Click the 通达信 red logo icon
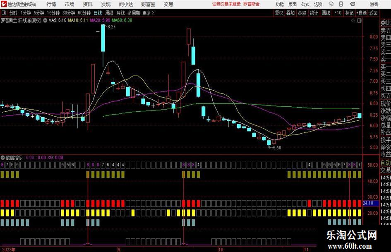This screenshot has height=252, width=391. point(4,4)
